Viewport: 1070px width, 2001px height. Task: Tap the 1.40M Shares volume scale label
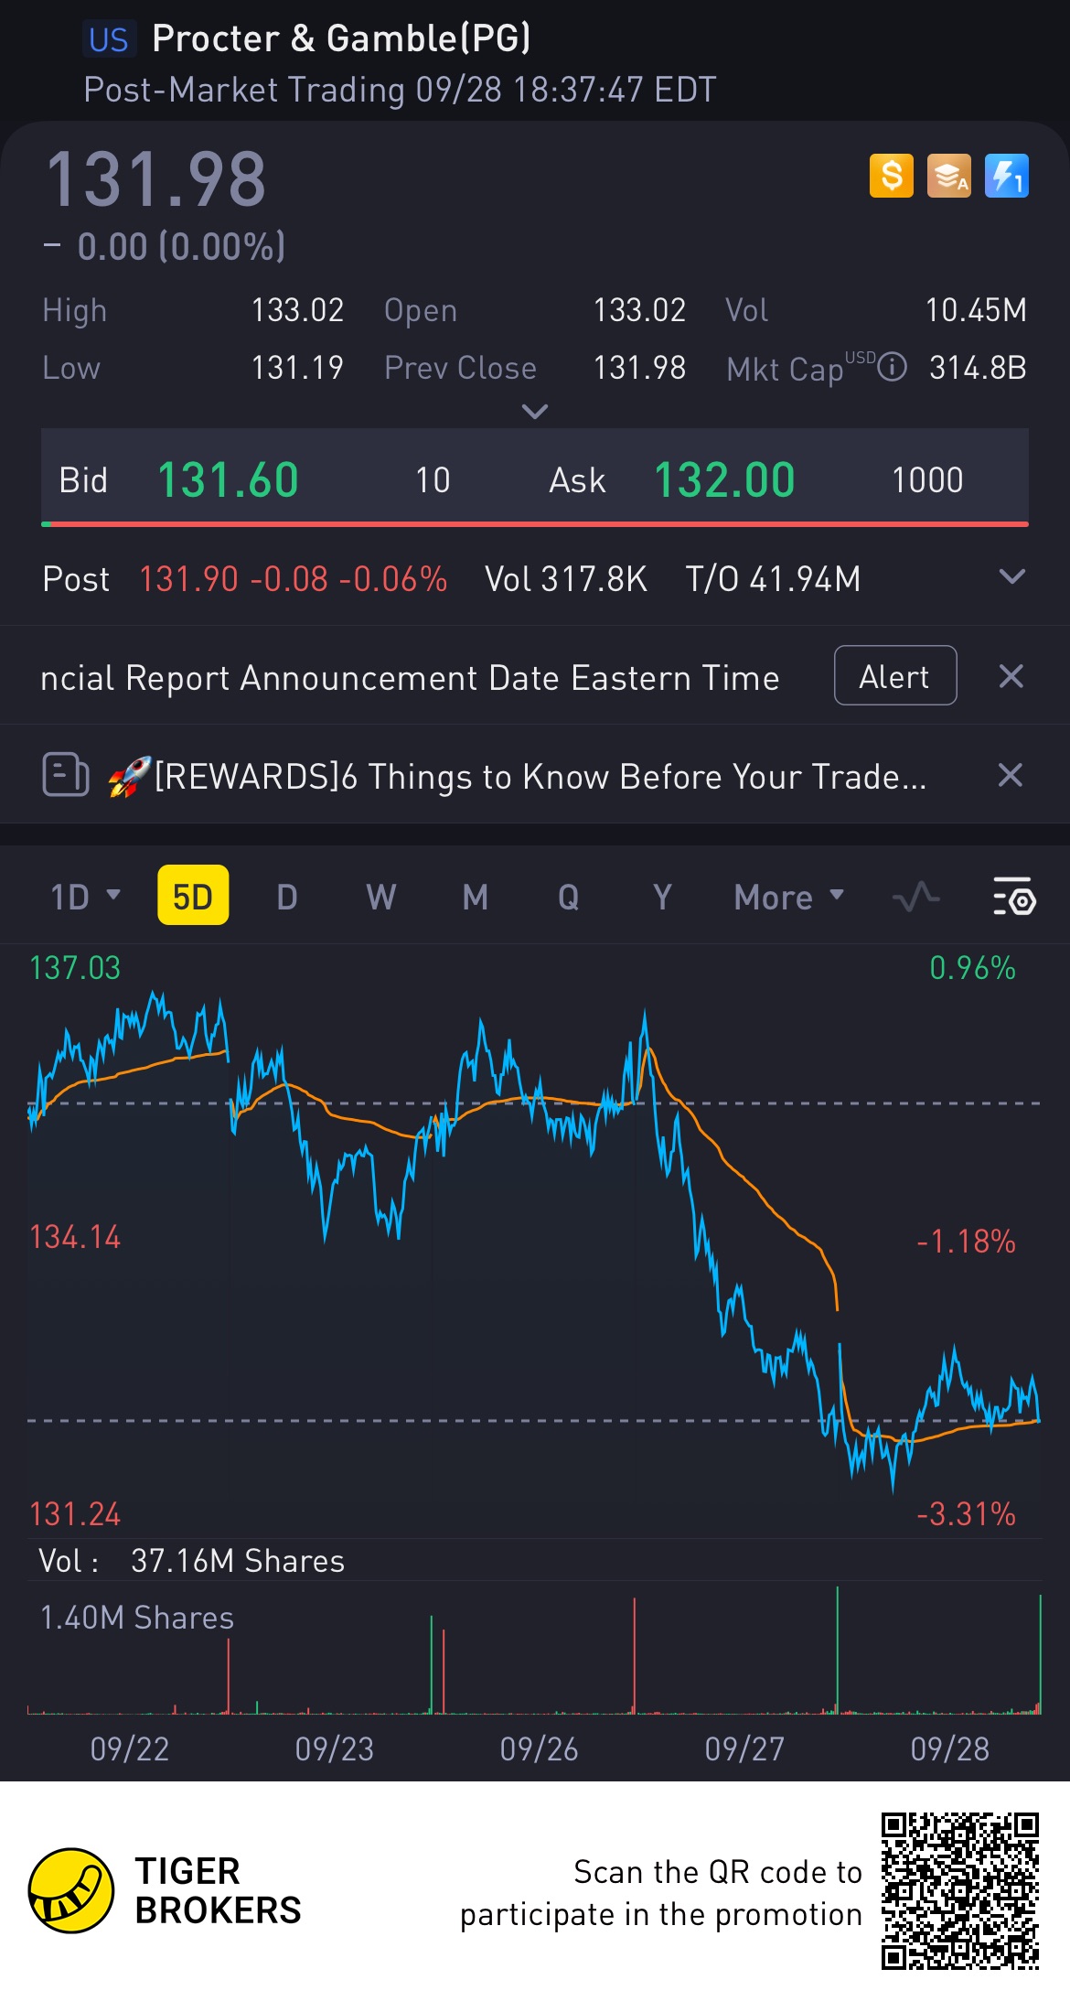pos(137,1618)
